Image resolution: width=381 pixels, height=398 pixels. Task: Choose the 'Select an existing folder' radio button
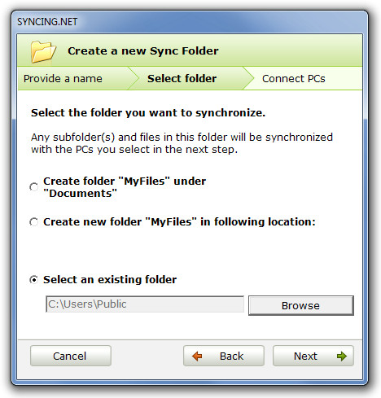point(33,280)
